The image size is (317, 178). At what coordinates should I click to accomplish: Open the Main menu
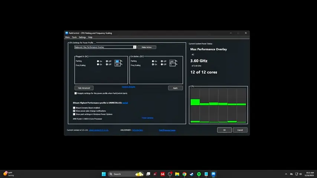(x=67, y=37)
